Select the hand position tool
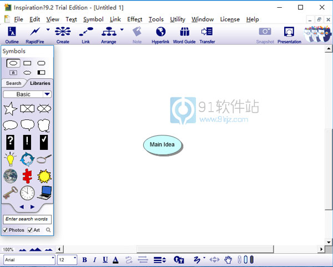 click(x=228, y=260)
